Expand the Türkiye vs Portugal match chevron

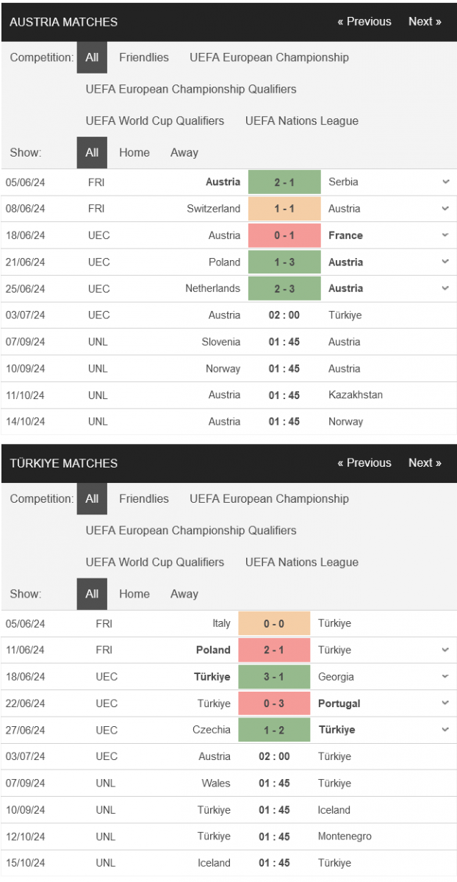(445, 703)
